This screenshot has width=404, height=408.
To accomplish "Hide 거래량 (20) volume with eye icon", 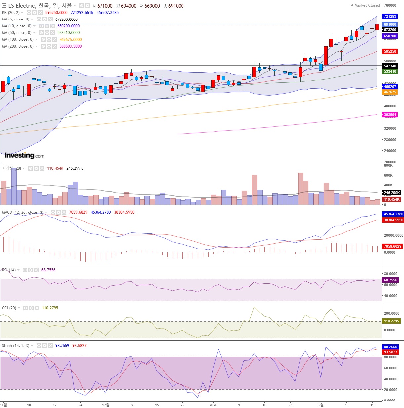I will point(31,168).
